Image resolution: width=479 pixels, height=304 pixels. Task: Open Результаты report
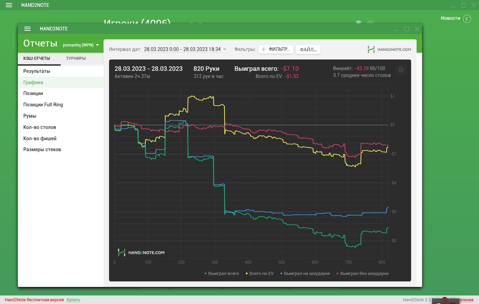point(61,71)
